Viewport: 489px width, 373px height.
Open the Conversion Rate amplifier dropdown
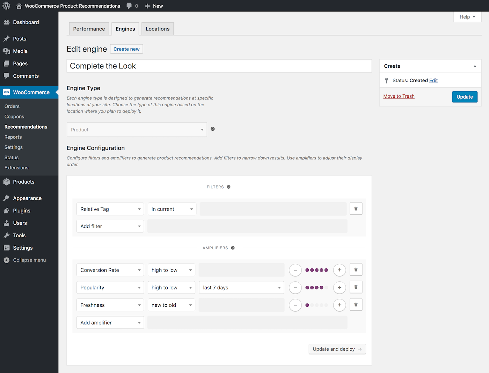pos(110,270)
